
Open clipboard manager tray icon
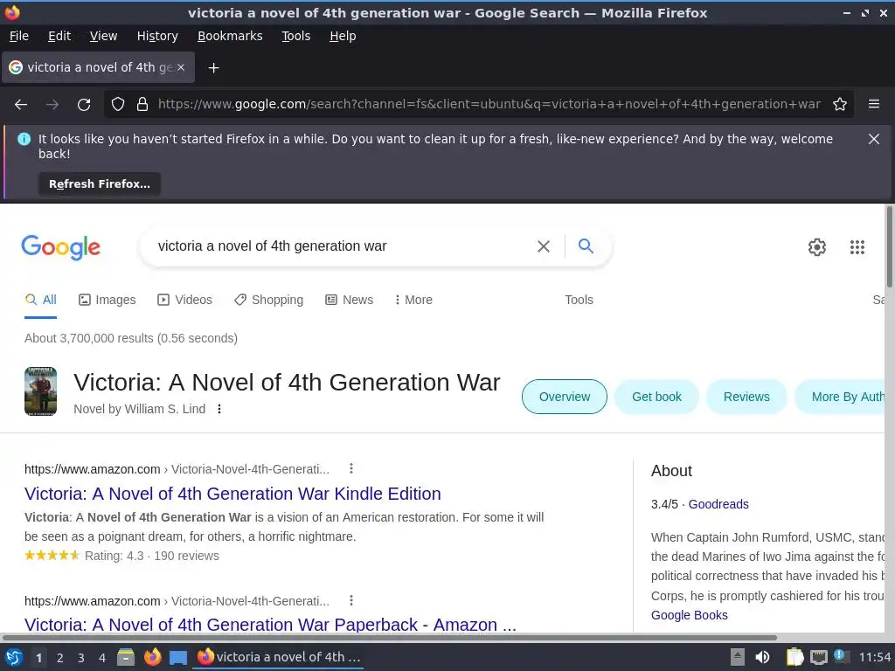794,657
